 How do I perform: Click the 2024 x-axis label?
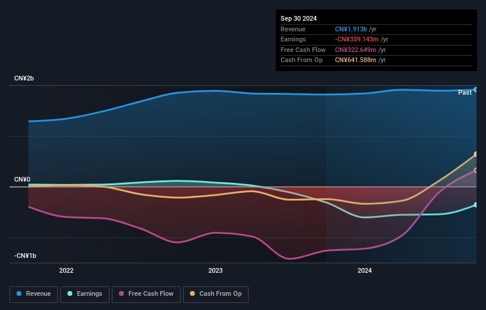365,271
